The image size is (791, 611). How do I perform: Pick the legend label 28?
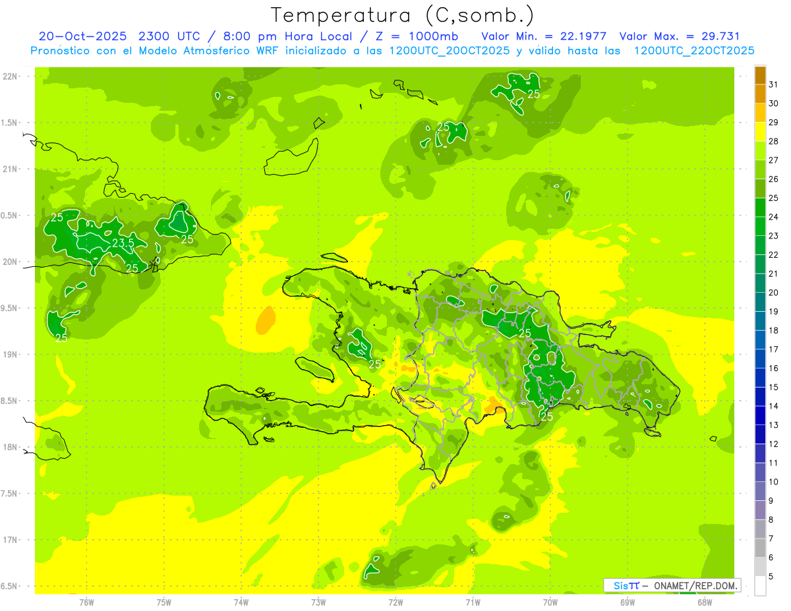pyautogui.click(x=774, y=141)
